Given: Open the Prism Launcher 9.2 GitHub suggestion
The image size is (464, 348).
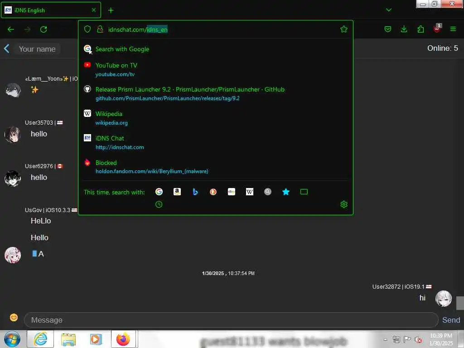Looking at the screenshot, I should (x=215, y=93).
